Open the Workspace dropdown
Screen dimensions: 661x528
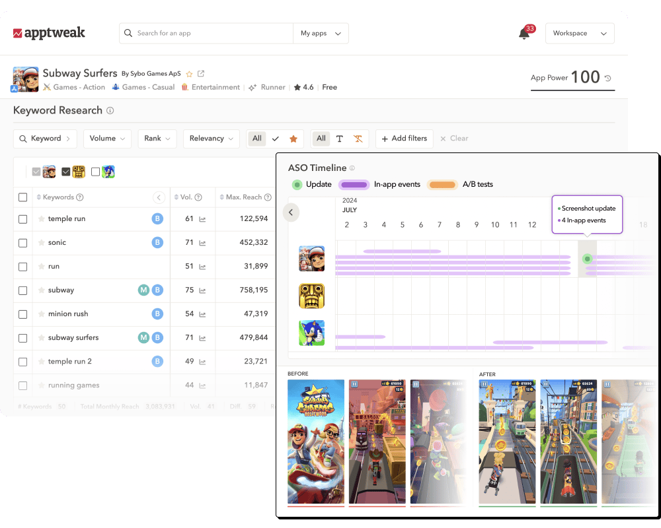tap(580, 33)
